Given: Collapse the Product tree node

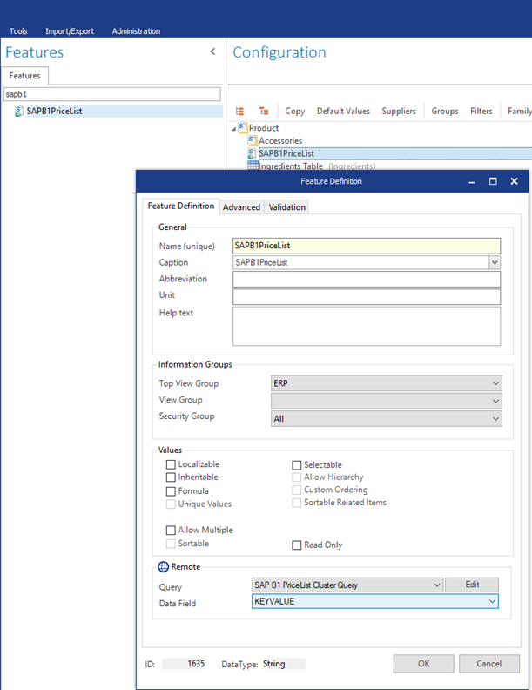Looking at the screenshot, I should pos(233,128).
